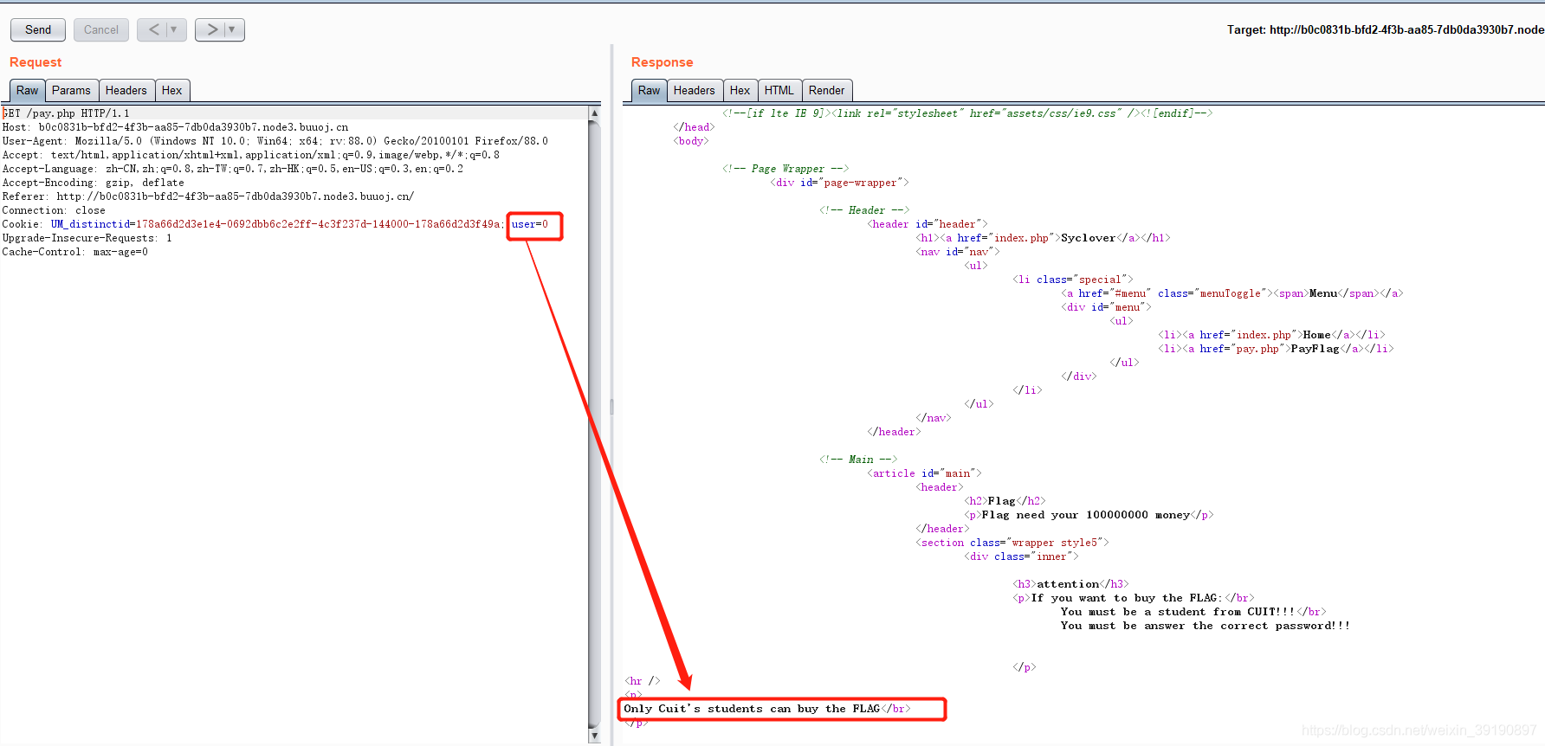Viewport: 1545px width, 746px height.
Task: Click 'If you want to buy the FLAG:' line
Action: pyautogui.click(x=1134, y=598)
